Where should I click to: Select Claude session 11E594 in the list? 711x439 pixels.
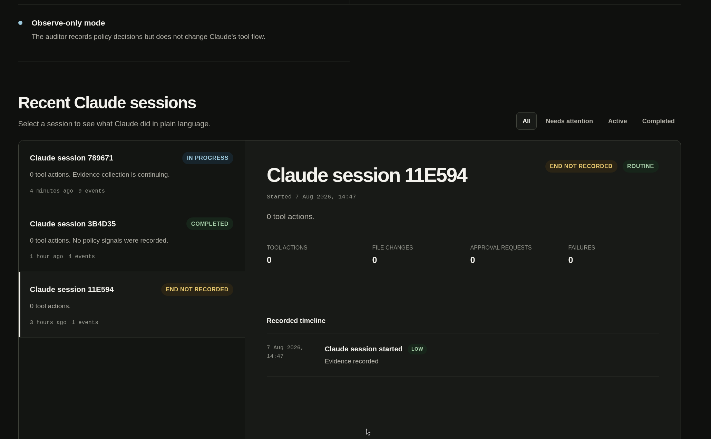132,305
